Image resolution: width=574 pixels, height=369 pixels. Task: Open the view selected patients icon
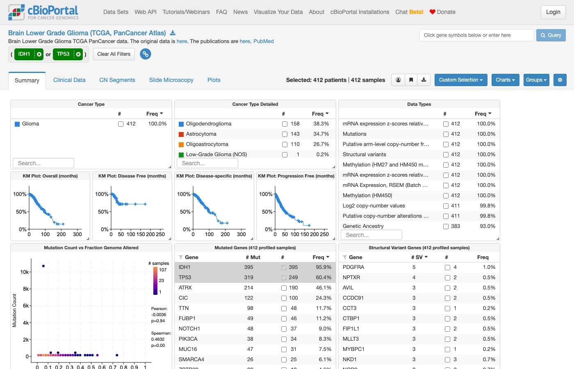coord(398,80)
